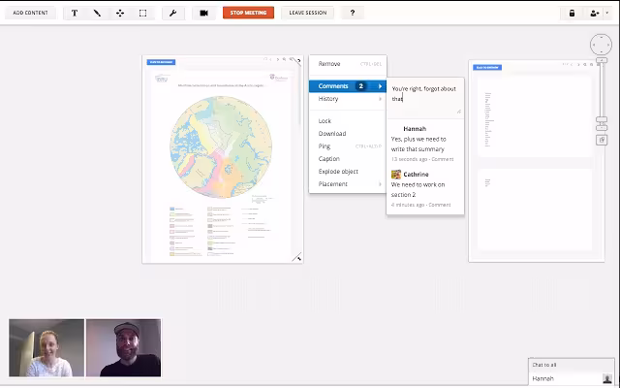The width and height of the screenshot is (620, 388).
Task: Click the man's webcam video tile
Action: (124, 347)
